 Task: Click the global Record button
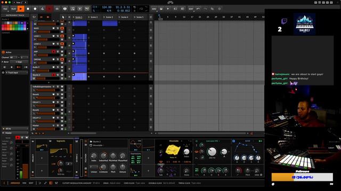coord(35,9)
